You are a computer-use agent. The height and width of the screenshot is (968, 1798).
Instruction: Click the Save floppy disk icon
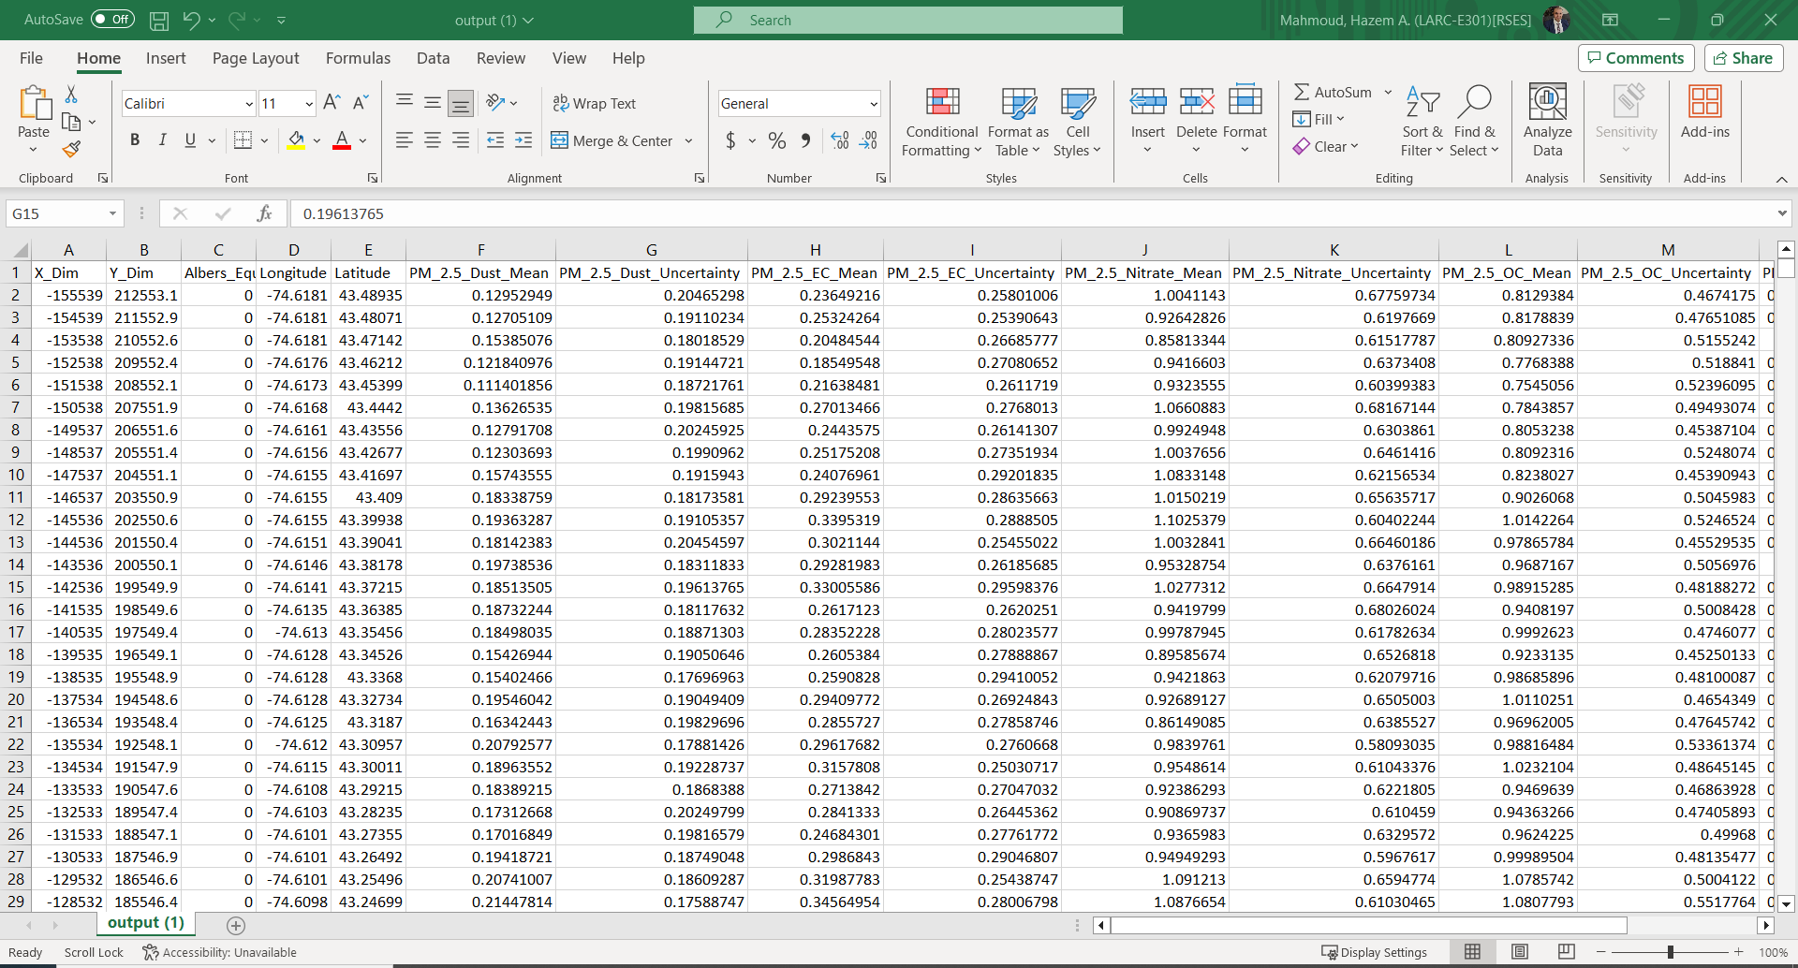[x=159, y=20]
